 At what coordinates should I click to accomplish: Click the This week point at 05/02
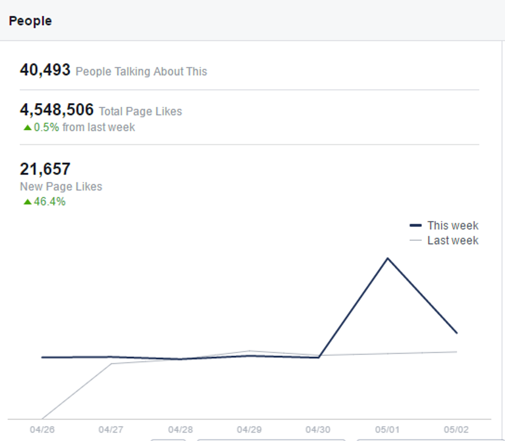coord(457,333)
